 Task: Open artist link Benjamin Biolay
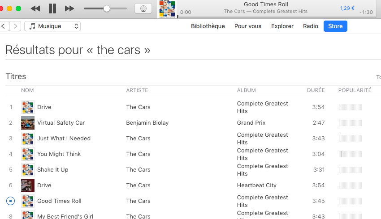147,123
